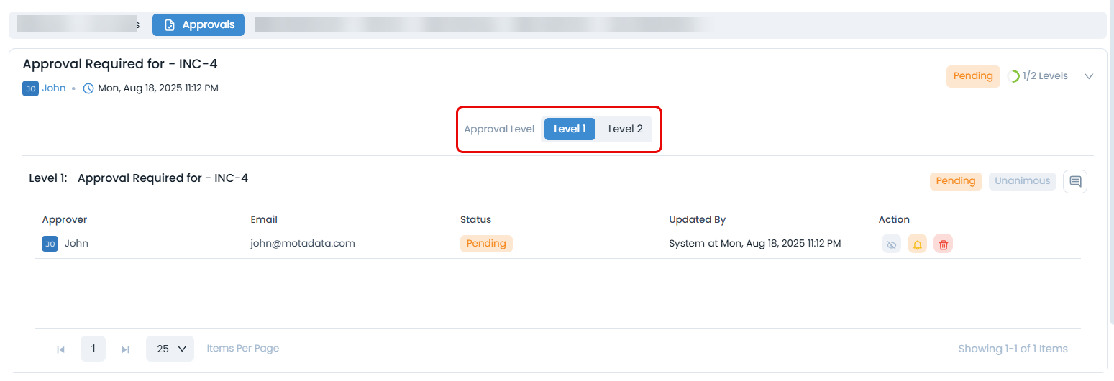
Task: Select page 1 in pagination
Action: click(93, 349)
